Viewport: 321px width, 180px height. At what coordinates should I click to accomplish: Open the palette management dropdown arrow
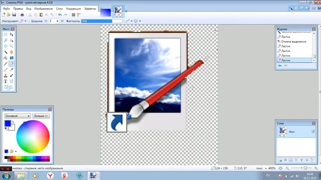click(x=16, y=151)
